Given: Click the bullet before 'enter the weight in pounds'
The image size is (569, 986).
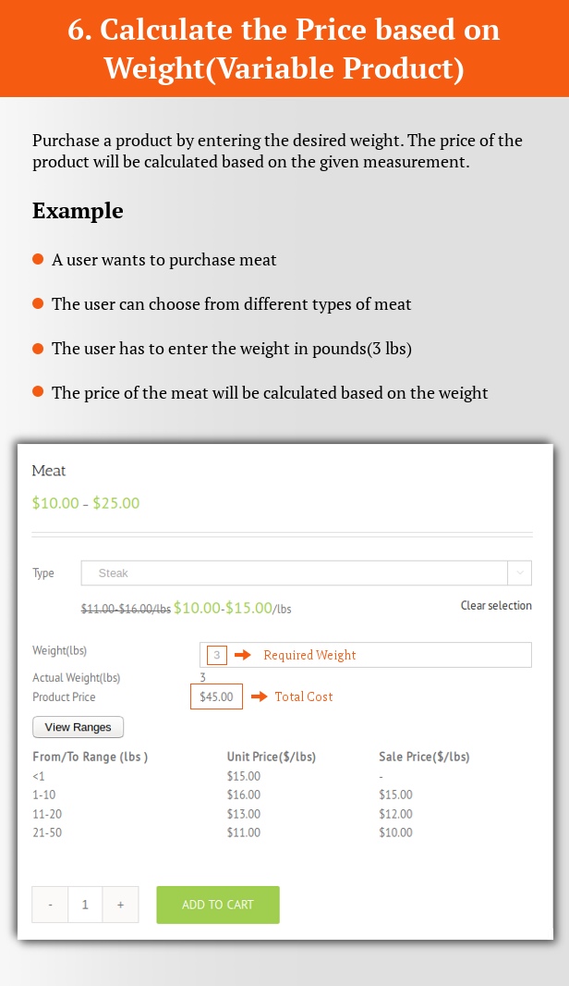Looking at the screenshot, I should pos(38,349).
